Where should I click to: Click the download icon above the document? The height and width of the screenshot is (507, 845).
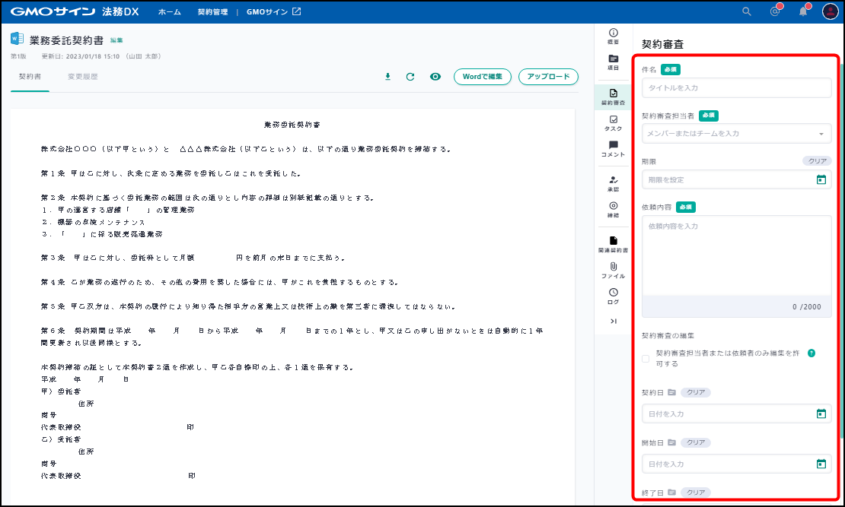coord(387,77)
